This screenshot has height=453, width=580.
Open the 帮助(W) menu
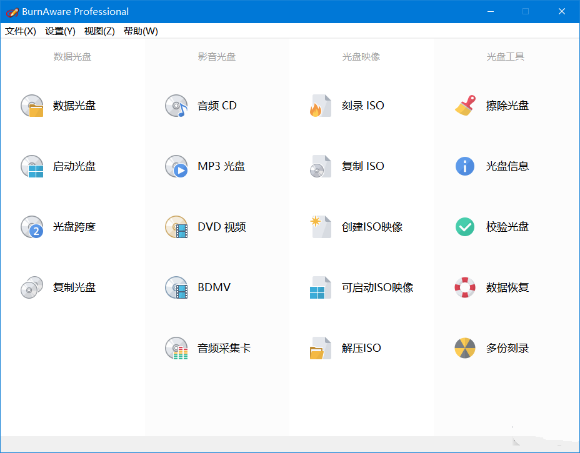click(x=141, y=31)
